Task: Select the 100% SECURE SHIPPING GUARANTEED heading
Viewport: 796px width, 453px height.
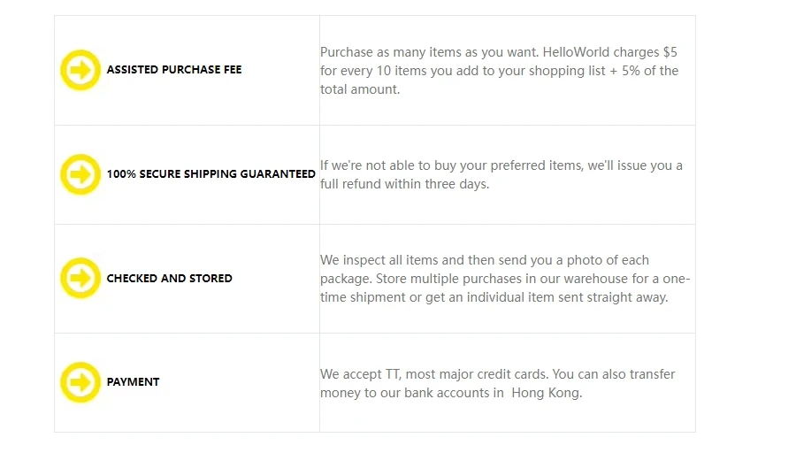Action: (210, 174)
